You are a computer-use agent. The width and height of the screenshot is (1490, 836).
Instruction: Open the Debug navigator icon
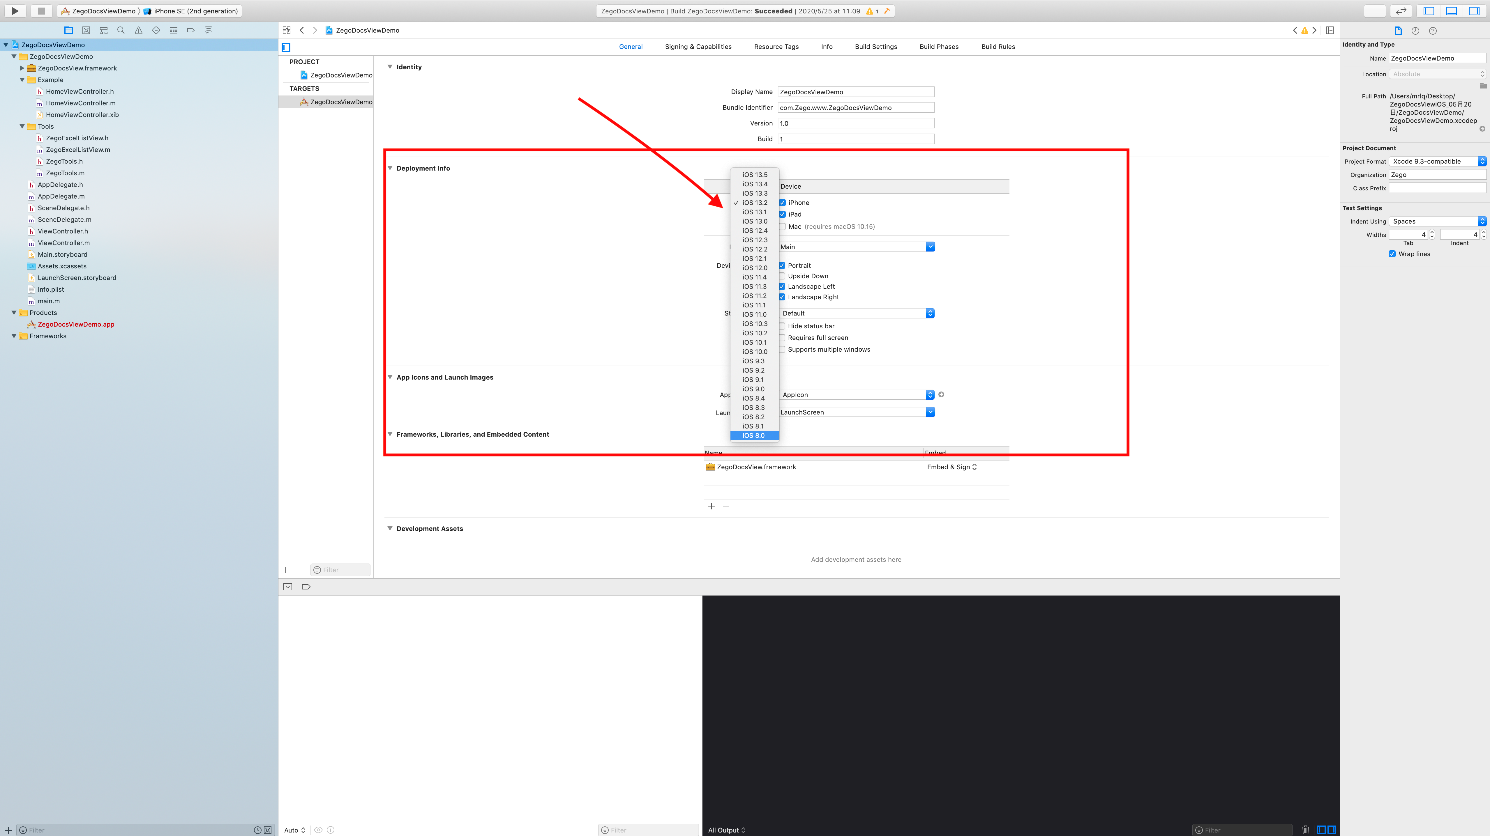(174, 30)
